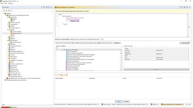Select Конфигурация рабочего пространства node
Screen dimensions: 193x108
pyautogui.click(x=16, y=80)
